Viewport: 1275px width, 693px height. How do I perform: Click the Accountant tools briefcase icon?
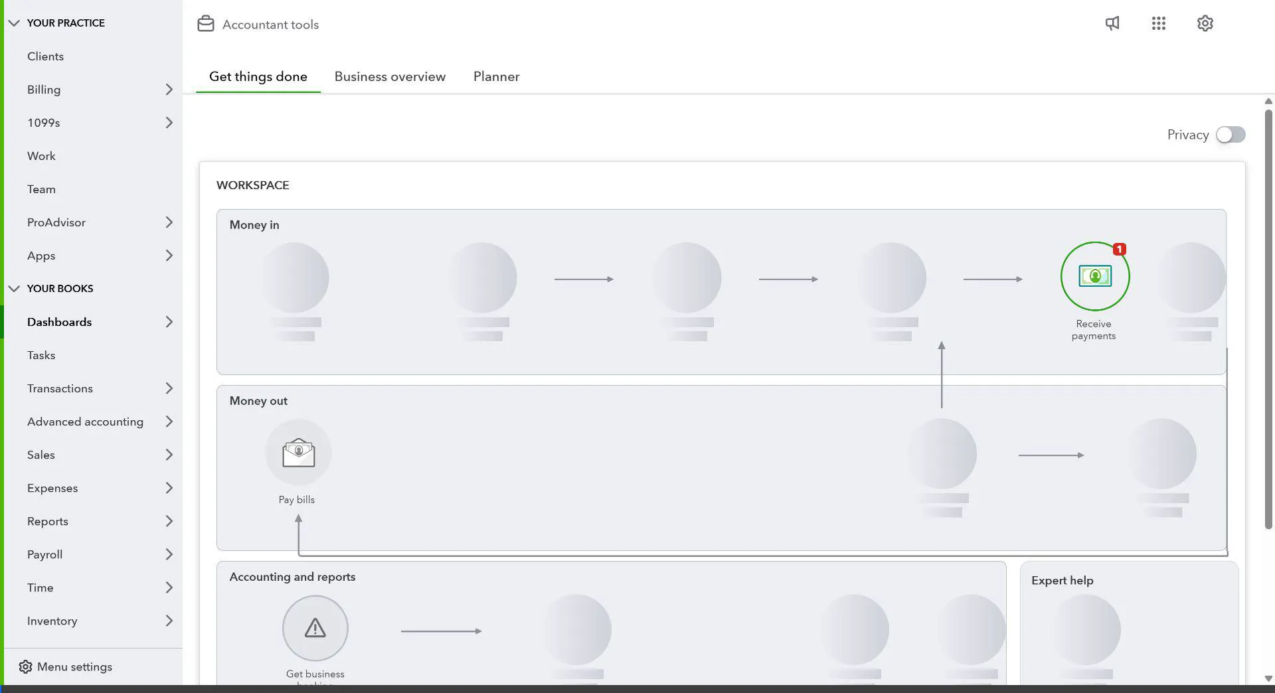pyautogui.click(x=206, y=24)
